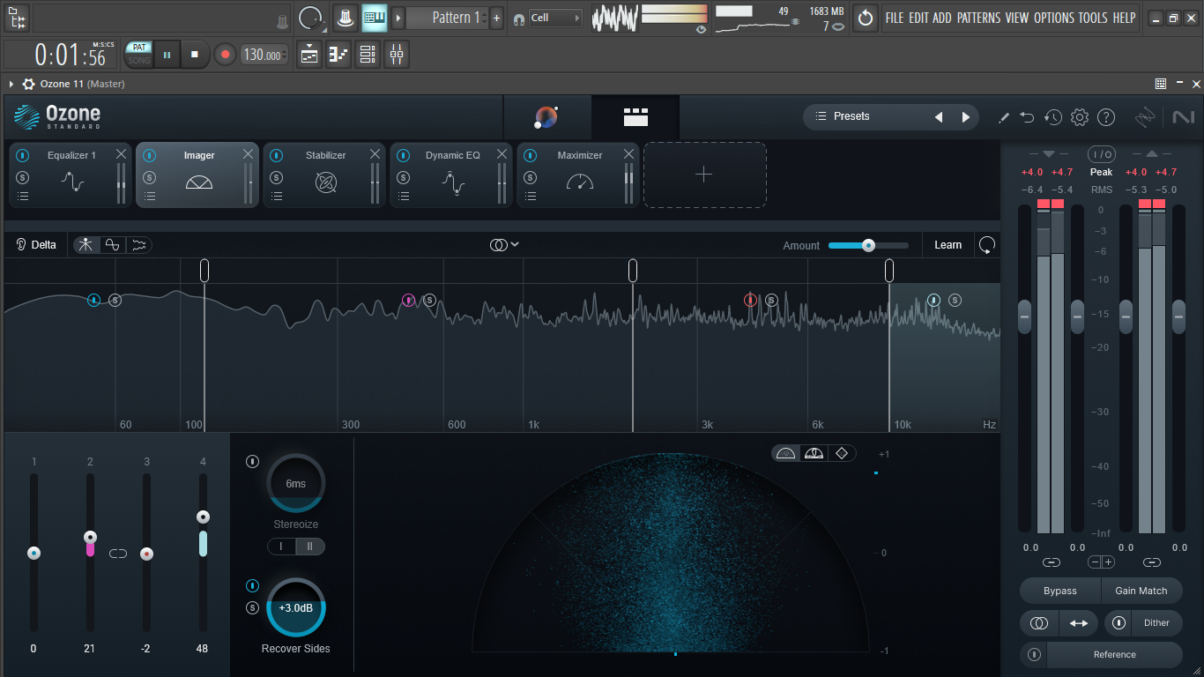
Task: Open the Master Assistant view icon
Action: pos(546,116)
